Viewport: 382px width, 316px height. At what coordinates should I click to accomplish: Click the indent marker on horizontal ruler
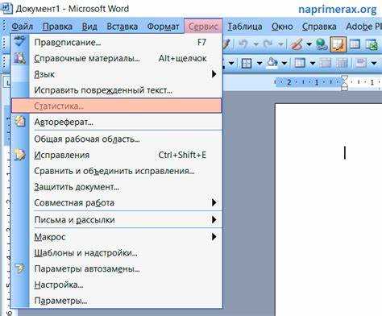click(x=344, y=83)
